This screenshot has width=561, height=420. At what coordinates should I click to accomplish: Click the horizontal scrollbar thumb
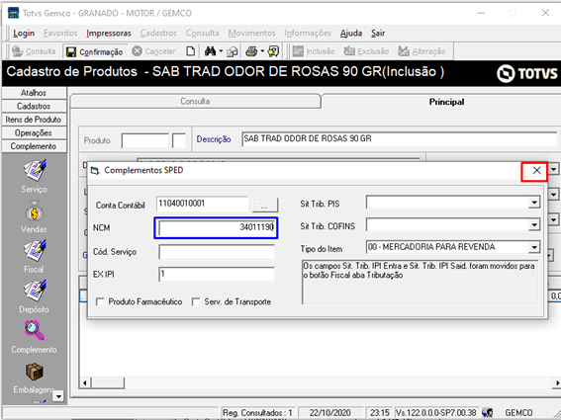coord(108,382)
